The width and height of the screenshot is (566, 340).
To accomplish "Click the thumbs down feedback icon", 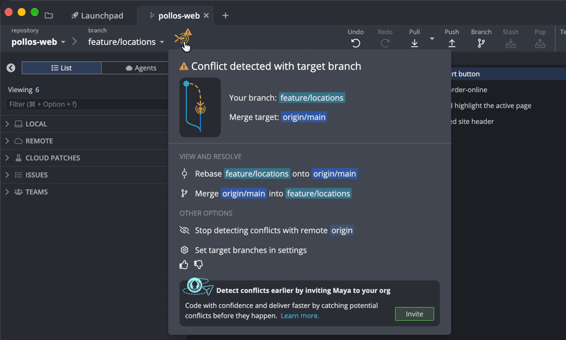I will click(199, 265).
